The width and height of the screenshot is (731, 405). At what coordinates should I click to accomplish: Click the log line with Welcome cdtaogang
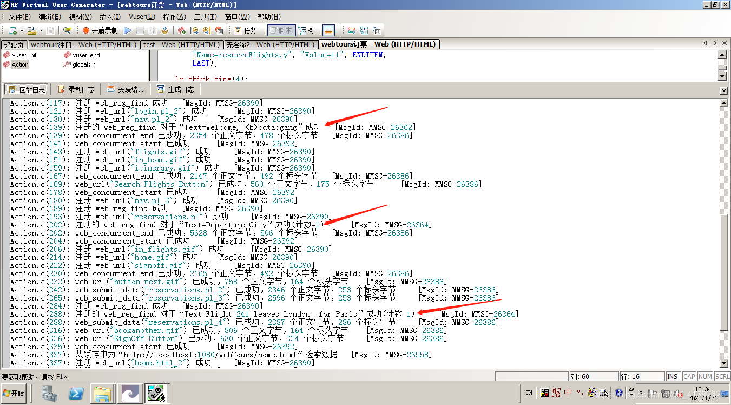coord(213,127)
